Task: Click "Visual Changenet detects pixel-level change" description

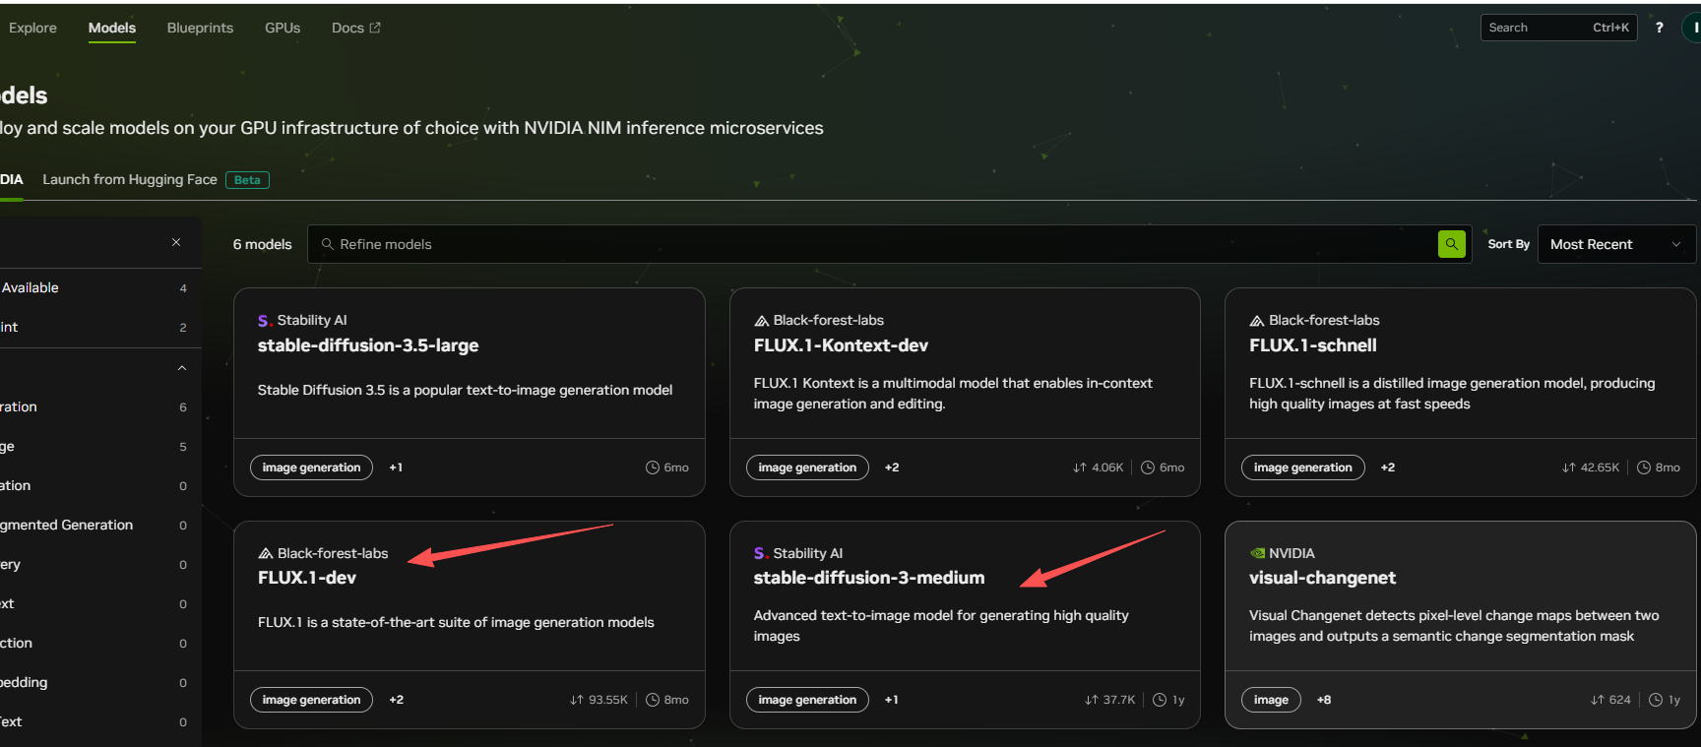Action: 1454,625
